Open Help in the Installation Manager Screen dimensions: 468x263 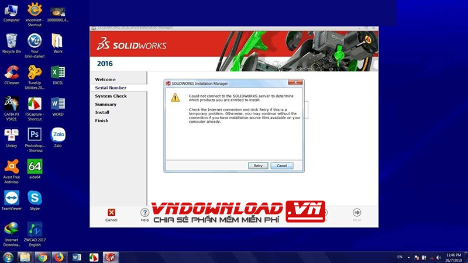click(144, 213)
